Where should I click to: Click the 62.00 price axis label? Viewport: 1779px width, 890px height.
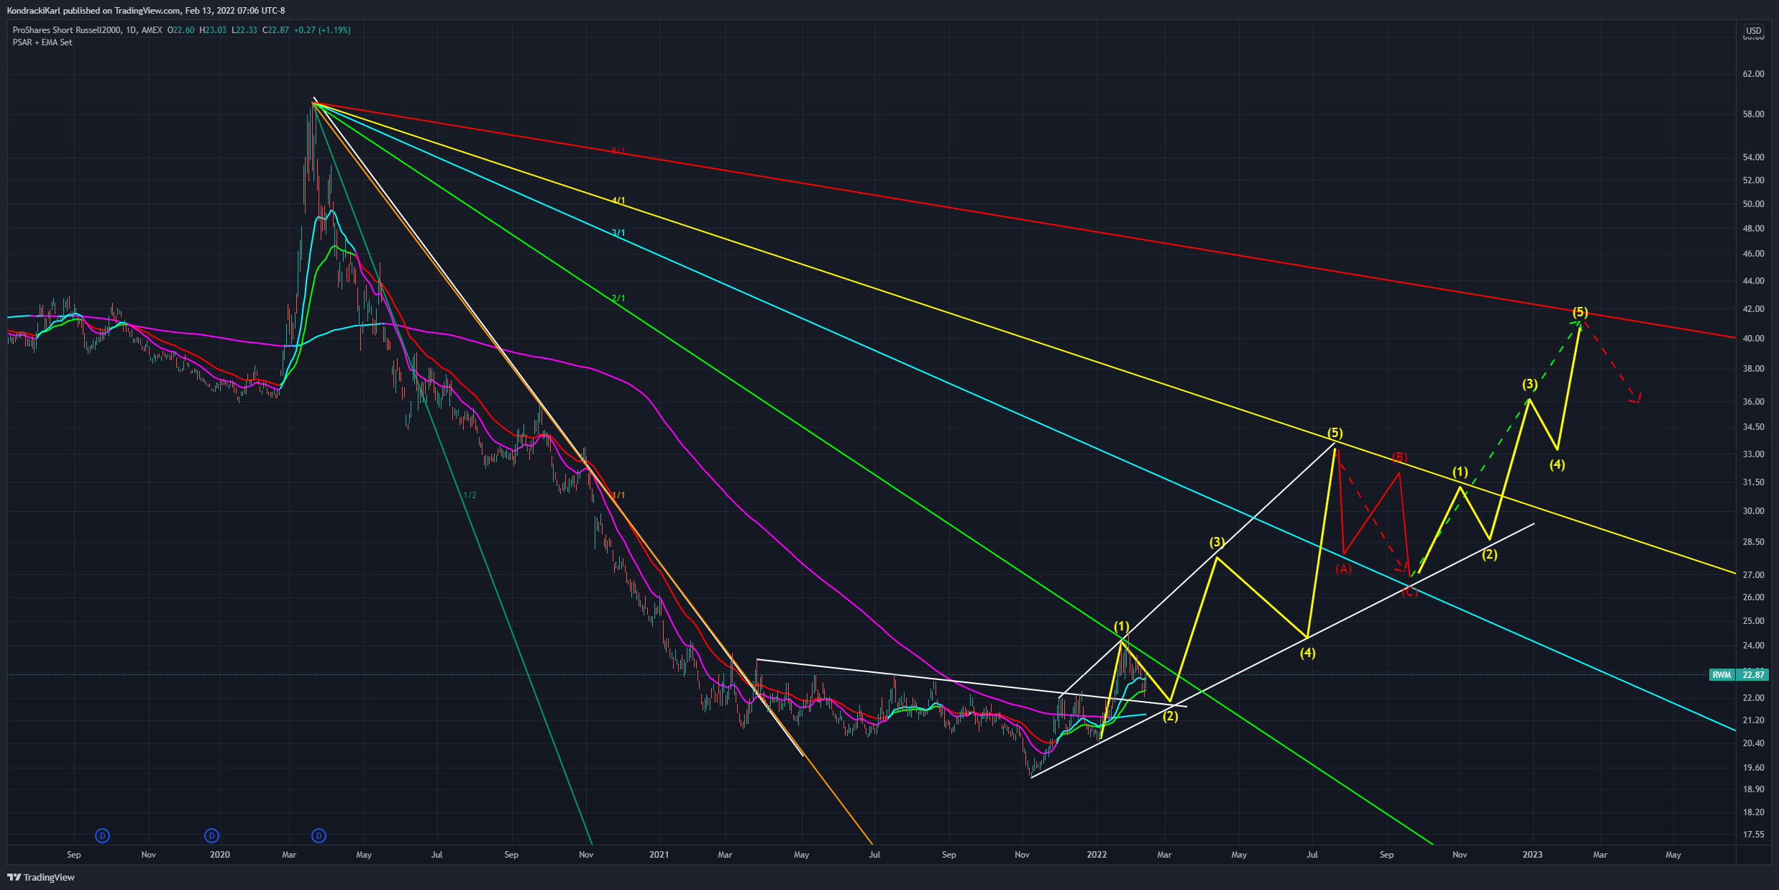click(x=1753, y=74)
